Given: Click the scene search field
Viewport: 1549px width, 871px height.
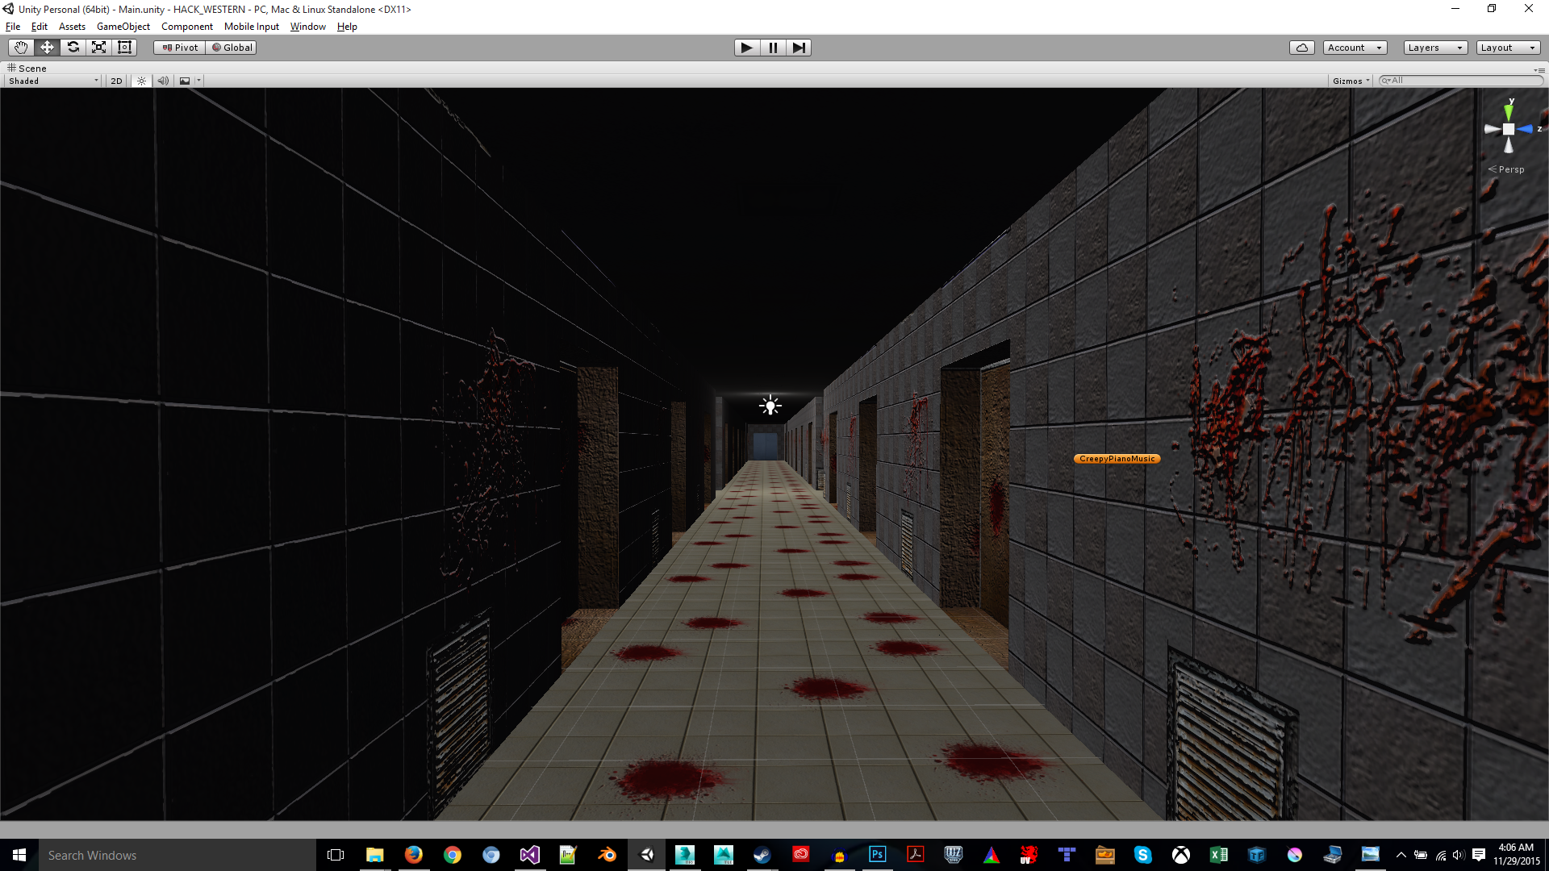Looking at the screenshot, I should pyautogui.click(x=1462, y=81).
